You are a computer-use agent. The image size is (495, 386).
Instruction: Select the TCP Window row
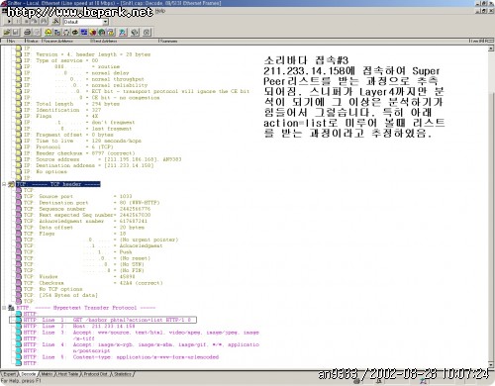tap(79, 277)
